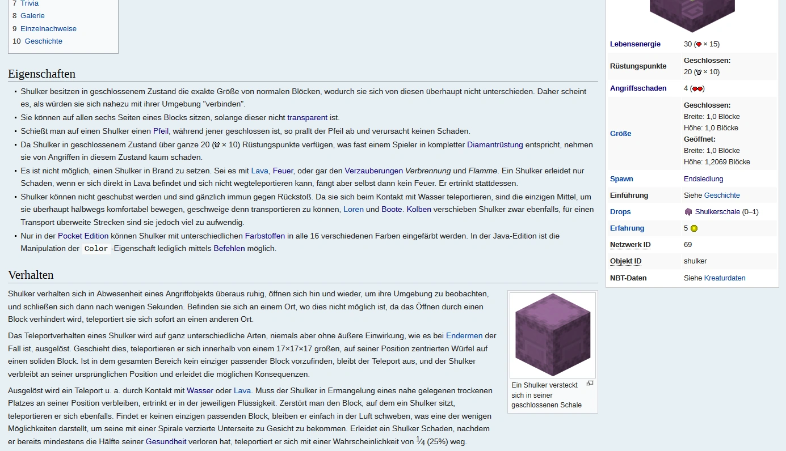Open the Befehlen link
Viewport: 786px width, 451px height.
(x=229, y=249)
